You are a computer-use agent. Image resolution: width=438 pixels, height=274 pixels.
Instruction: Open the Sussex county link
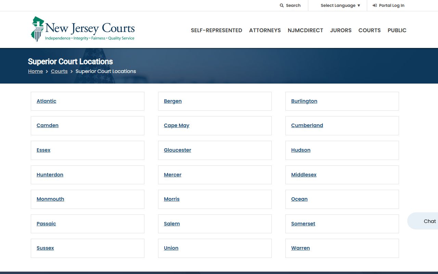[x=45, y=248]
